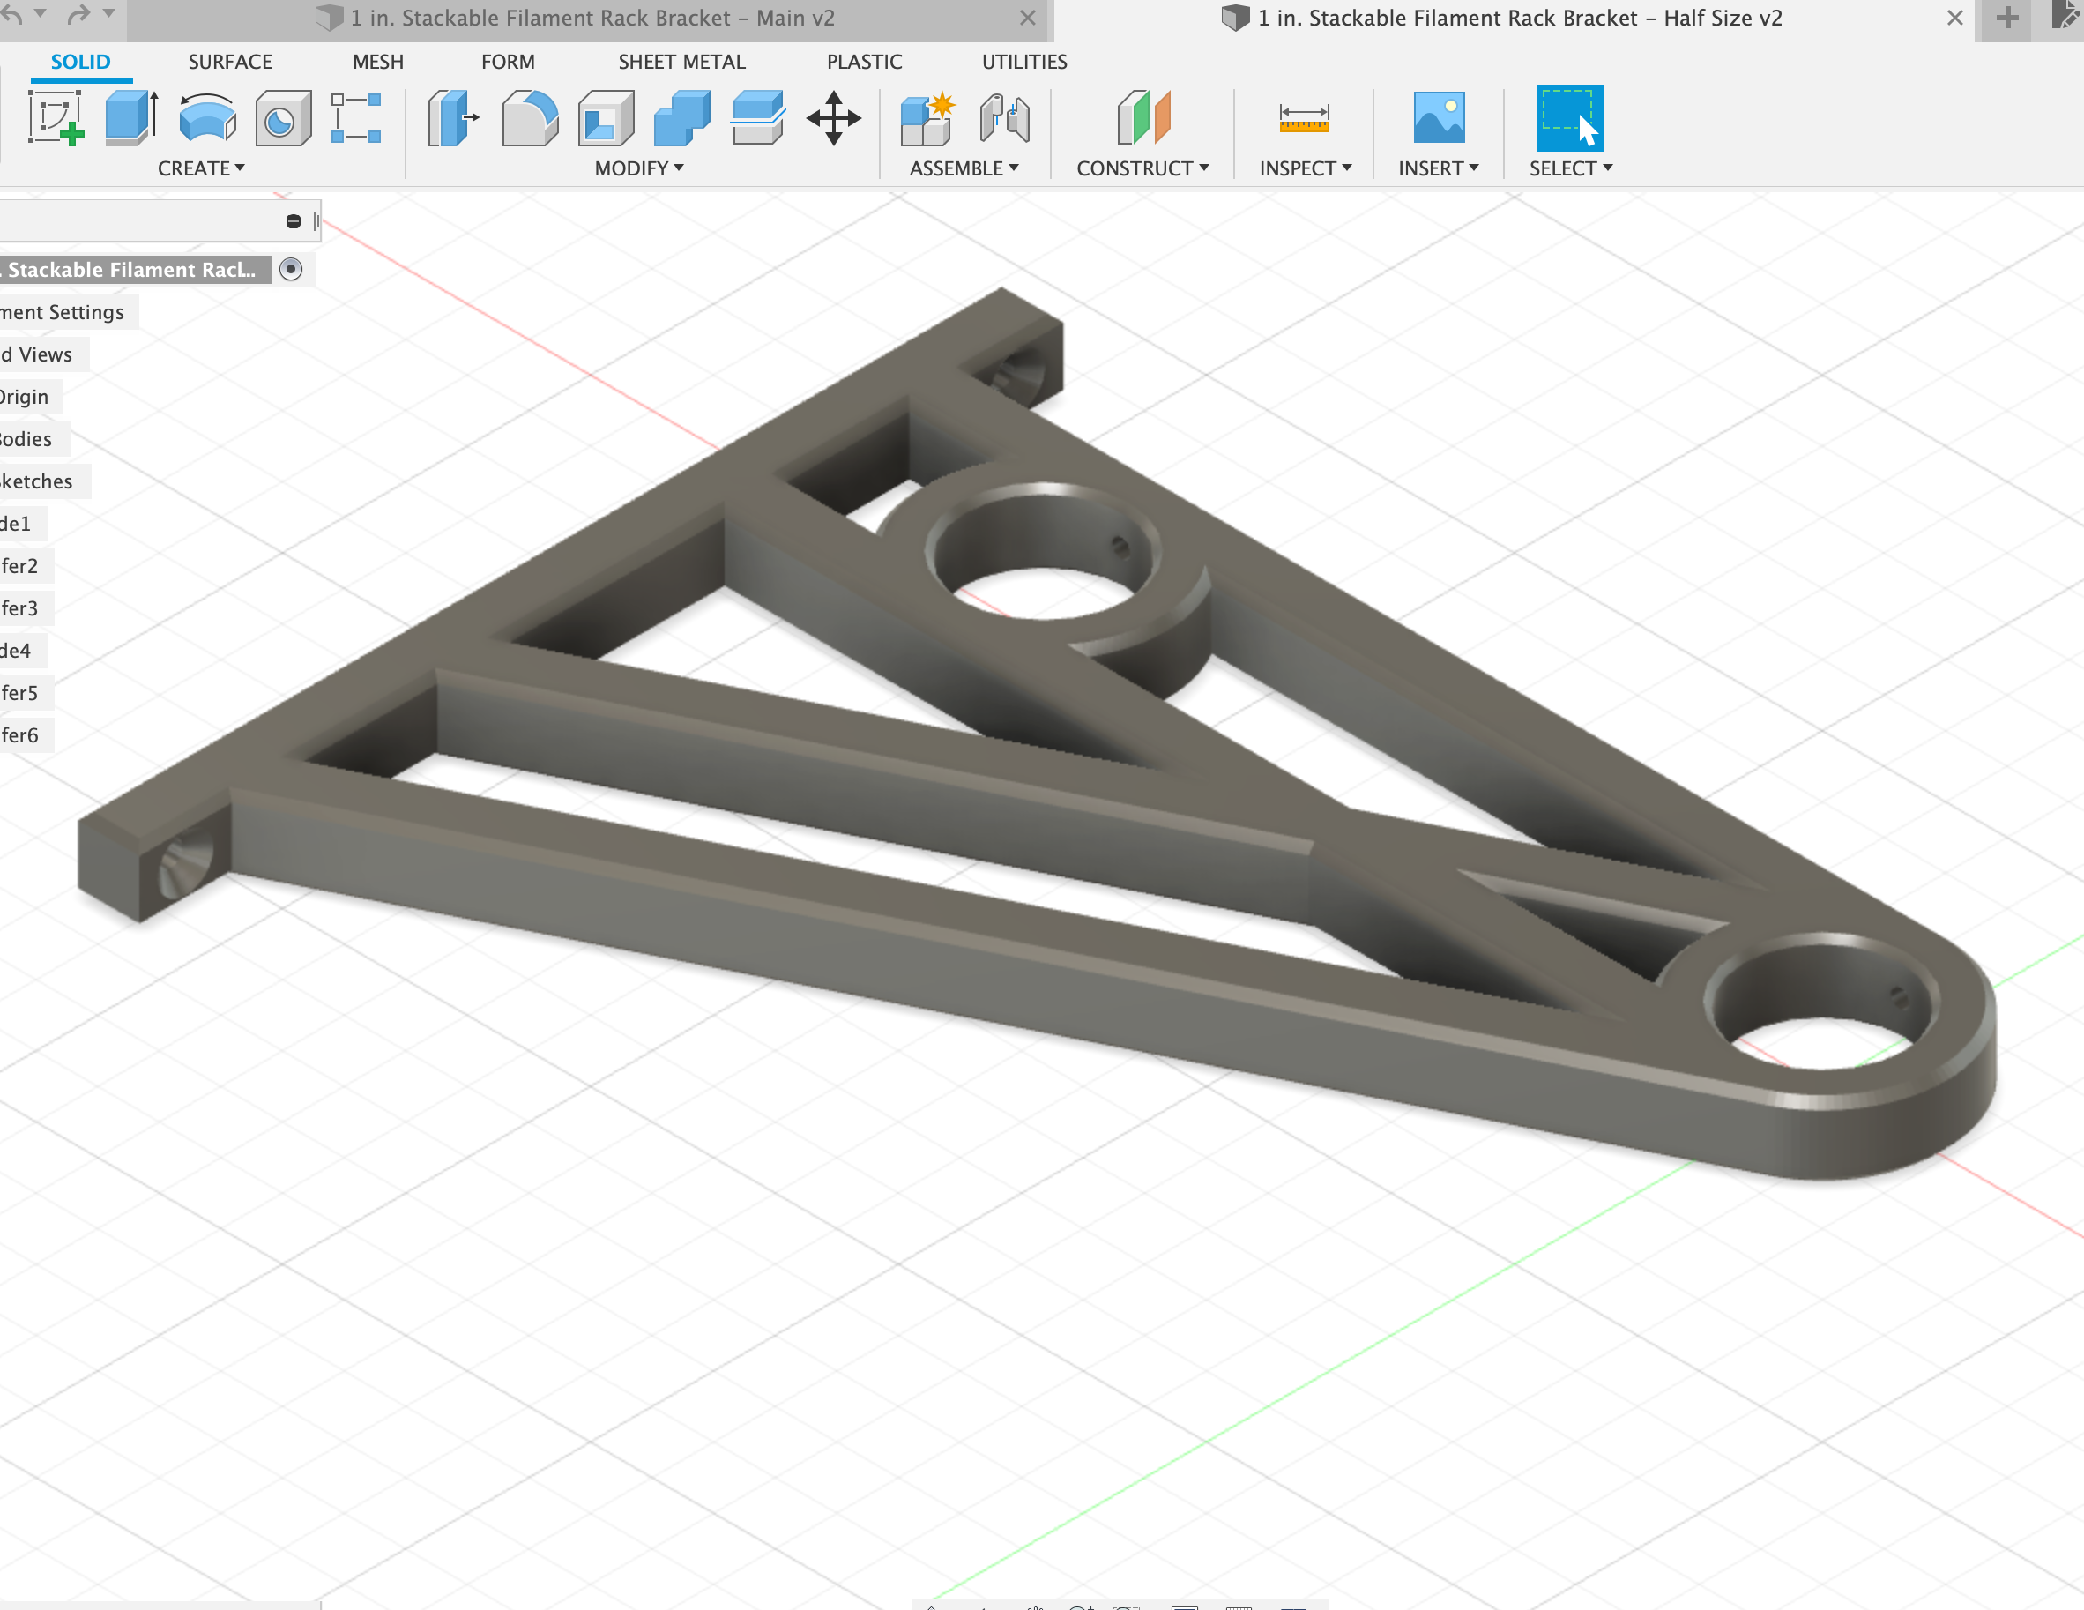Open the ASSEMBLE dropdown menu
Screen dimensions: 2084x1610
pos(964,168)
